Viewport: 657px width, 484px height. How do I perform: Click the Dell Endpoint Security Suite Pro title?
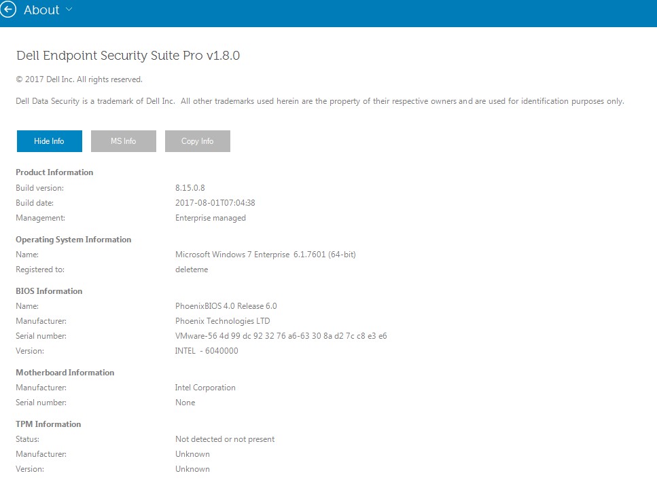click(128, 56)
